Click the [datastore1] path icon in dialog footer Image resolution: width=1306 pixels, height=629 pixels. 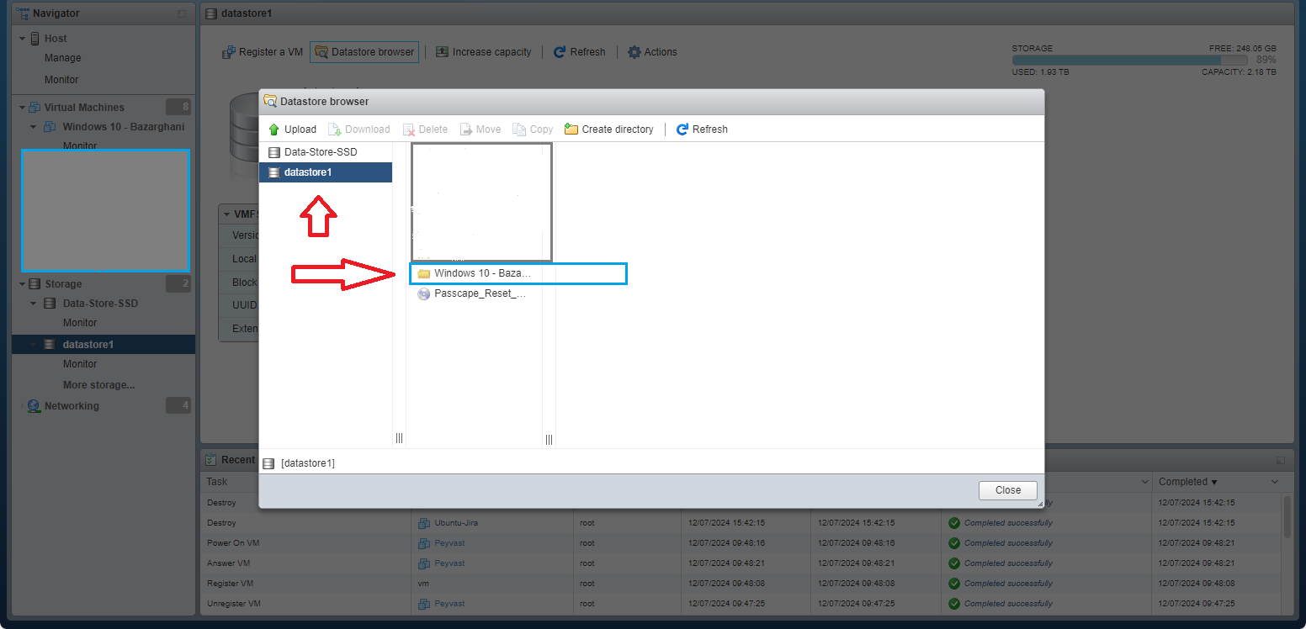[268, 463]
